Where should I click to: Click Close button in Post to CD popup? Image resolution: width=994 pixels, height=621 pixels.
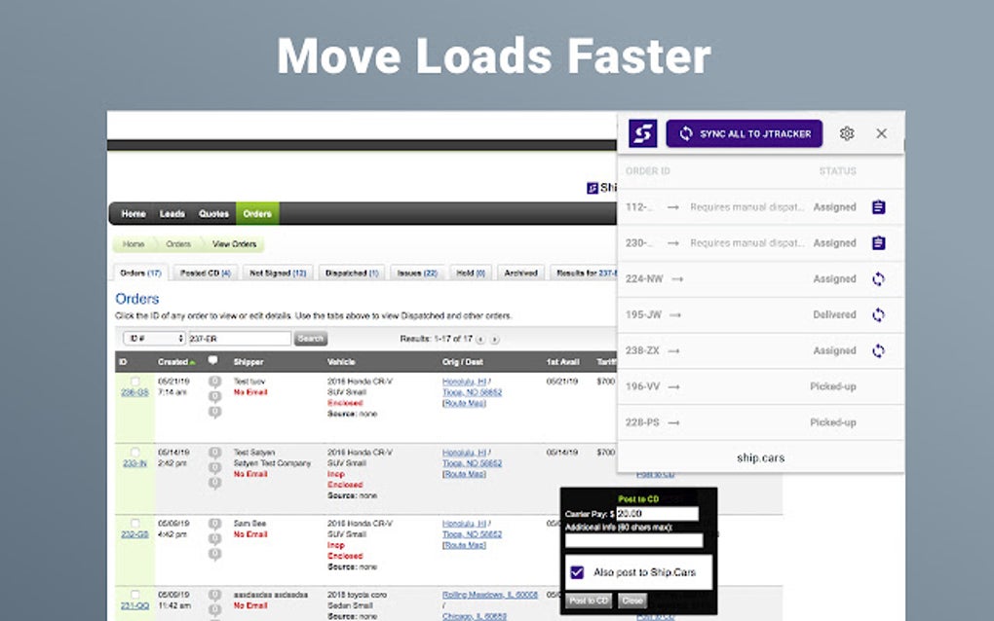point(632,601)
